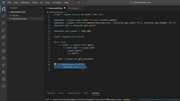Click the unsaved dot on Movement2D.py tab

point(65,8)
